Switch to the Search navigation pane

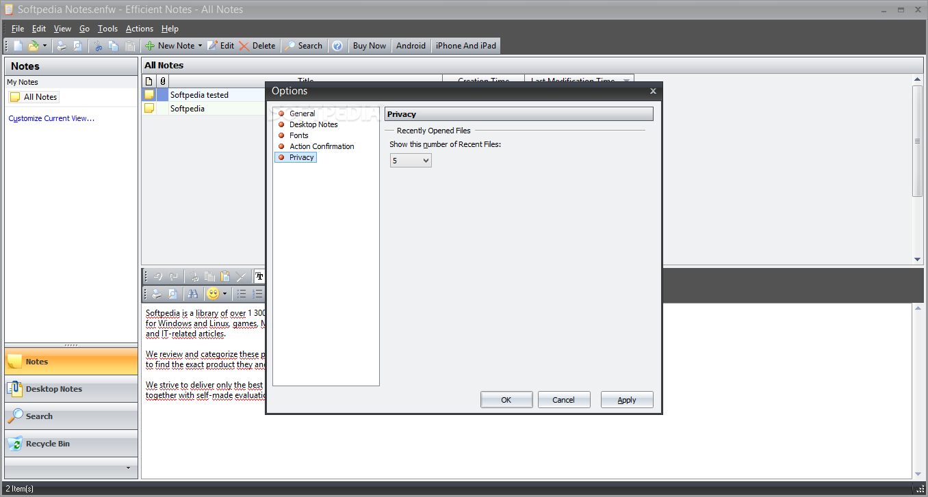(x=71, y=416)
